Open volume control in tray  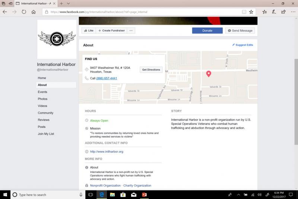point(260,195)
